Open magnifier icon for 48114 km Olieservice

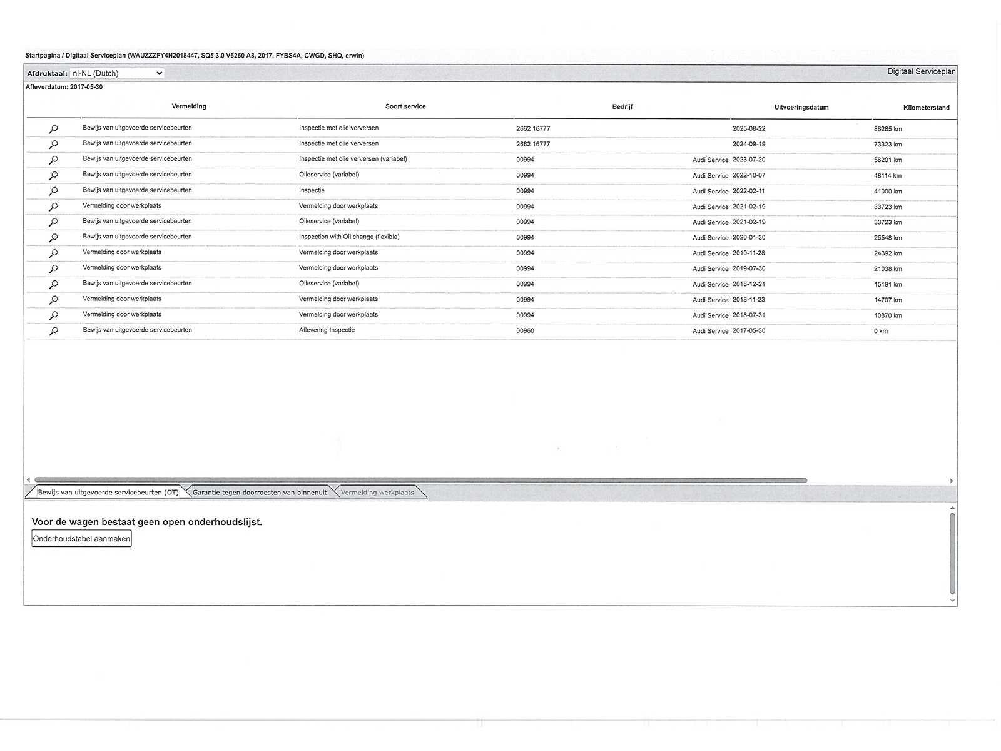tap(53, 176)
